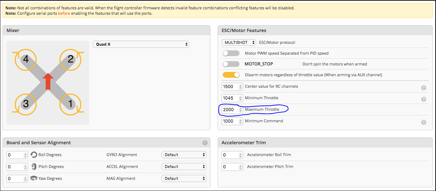This screenshot has width=436, height=191.
Task: Enable Motor PWM speed Separated from PID toggle
Action: (231, 53)
